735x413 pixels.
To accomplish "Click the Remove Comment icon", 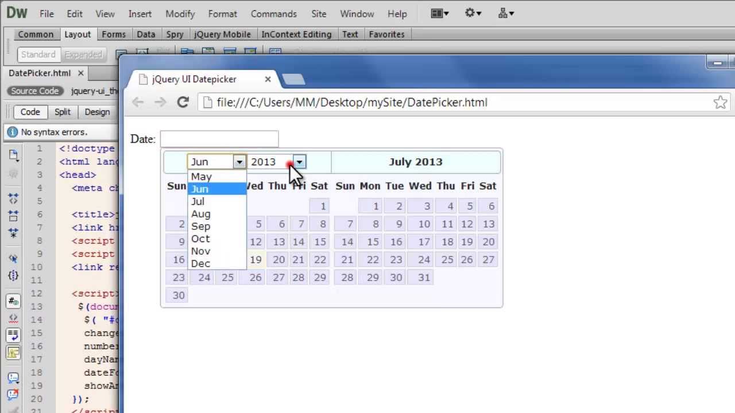I will (13, 395).
